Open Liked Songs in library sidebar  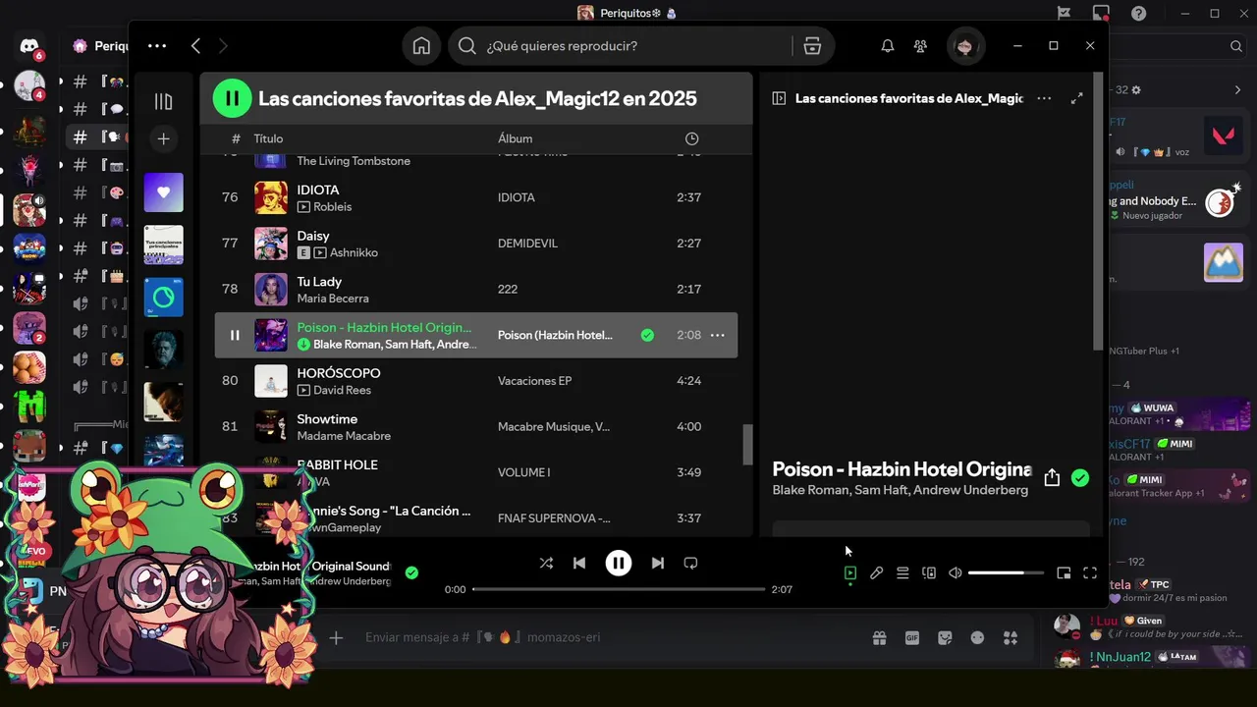[164, 192]
